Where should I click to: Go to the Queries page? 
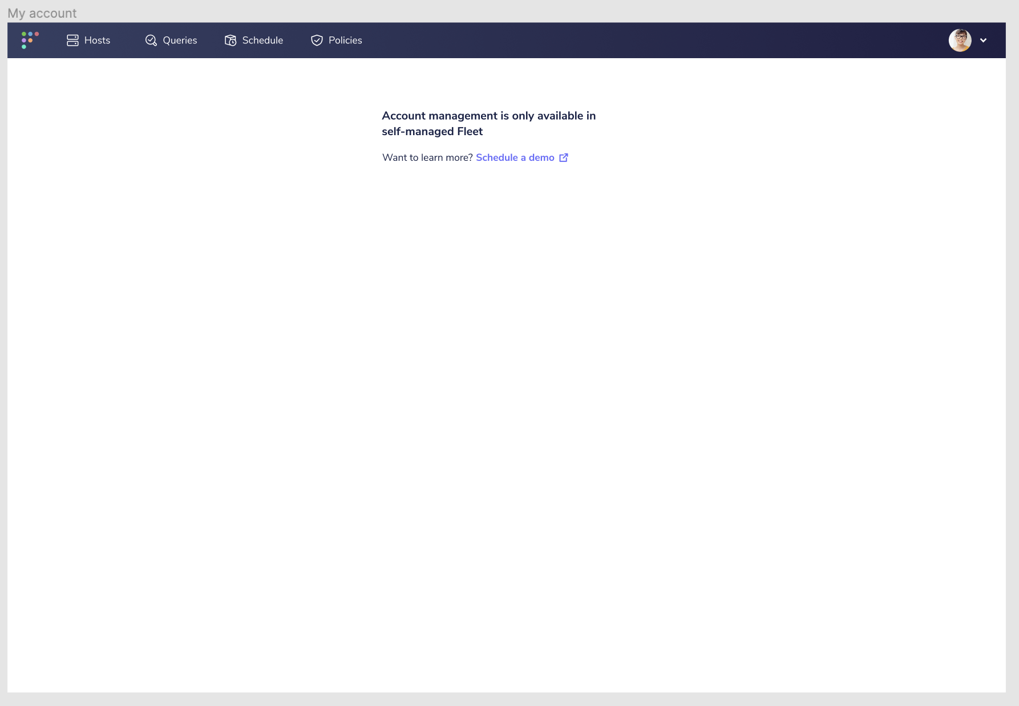[x=171, y=40]
